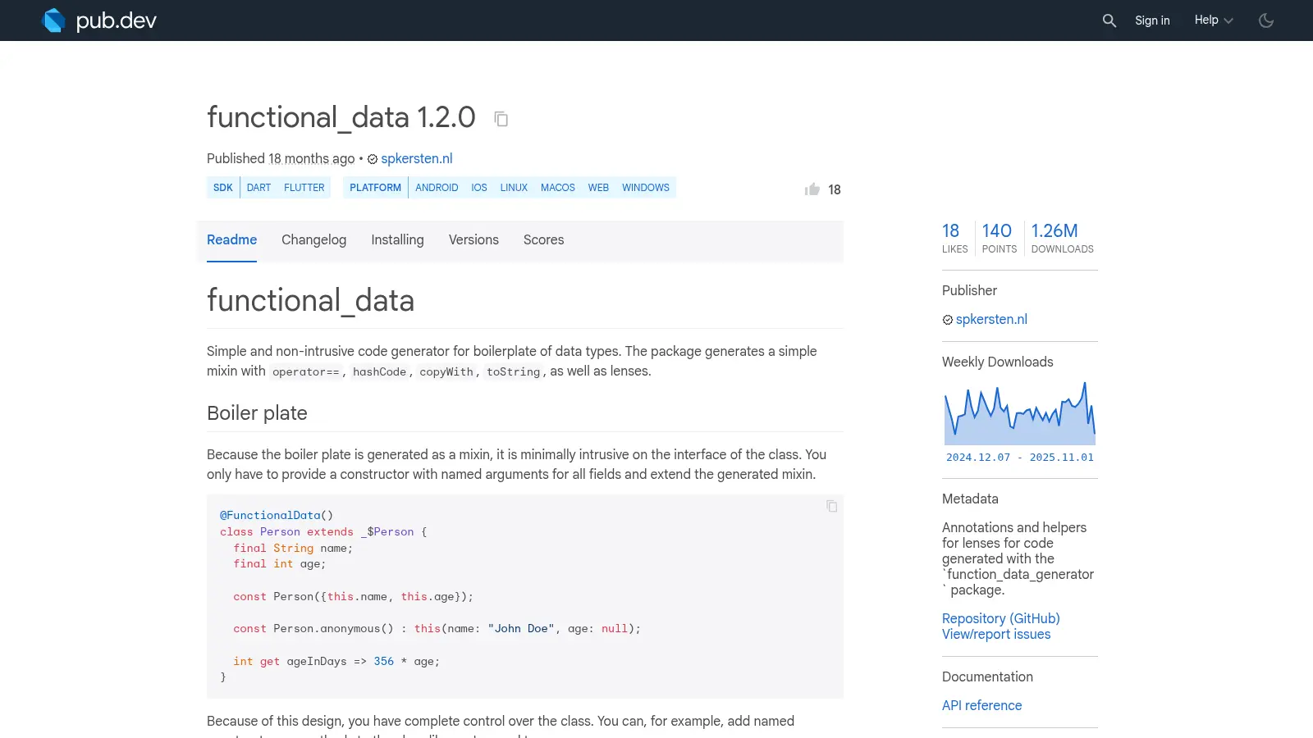Filter by the ANDROID platform tag
This screenshot has width=1313, height=738.
click(437, 188)
